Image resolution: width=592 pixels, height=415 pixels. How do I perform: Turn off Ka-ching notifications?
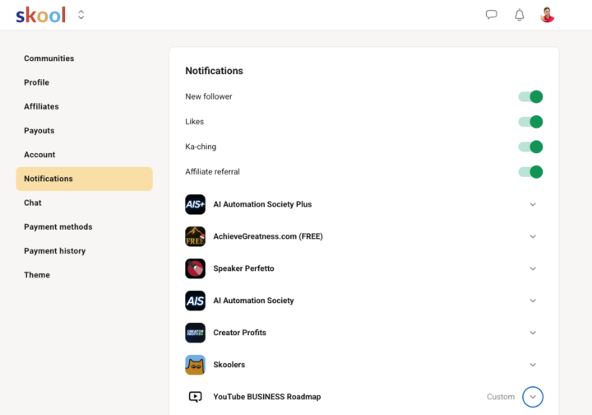[x=530, y=147]
